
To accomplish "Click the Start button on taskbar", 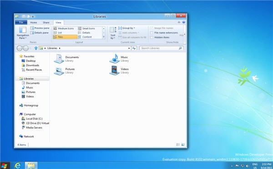I will [x=4, y=166].
